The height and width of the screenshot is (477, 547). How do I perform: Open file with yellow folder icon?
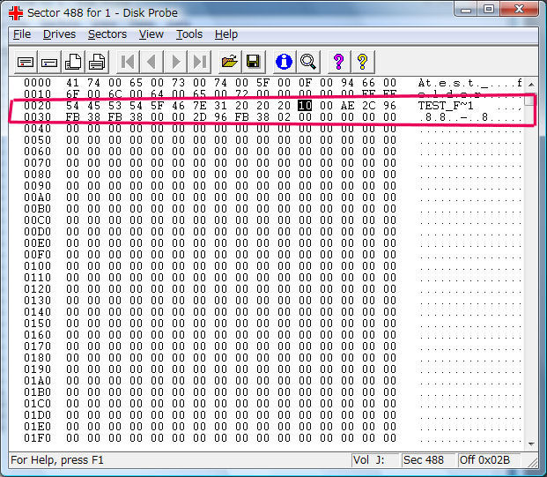click(230, 62)
